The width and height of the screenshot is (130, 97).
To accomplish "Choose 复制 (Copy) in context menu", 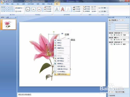I will click(62, 43).
